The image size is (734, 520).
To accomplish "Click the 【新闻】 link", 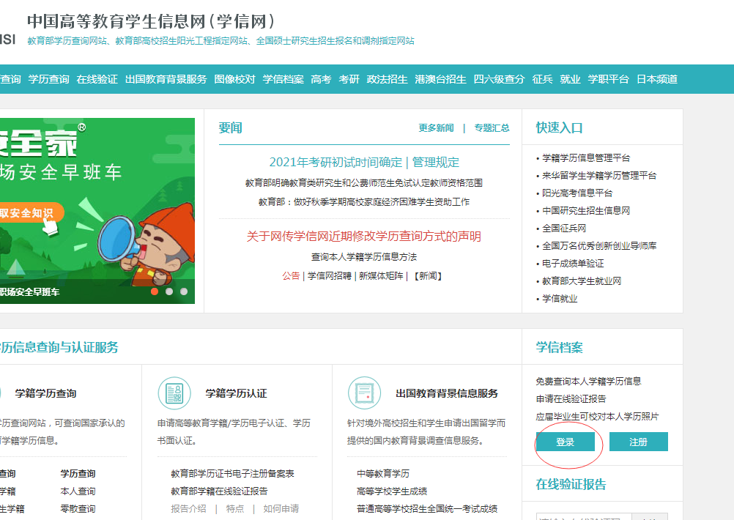I will (429, 276).
